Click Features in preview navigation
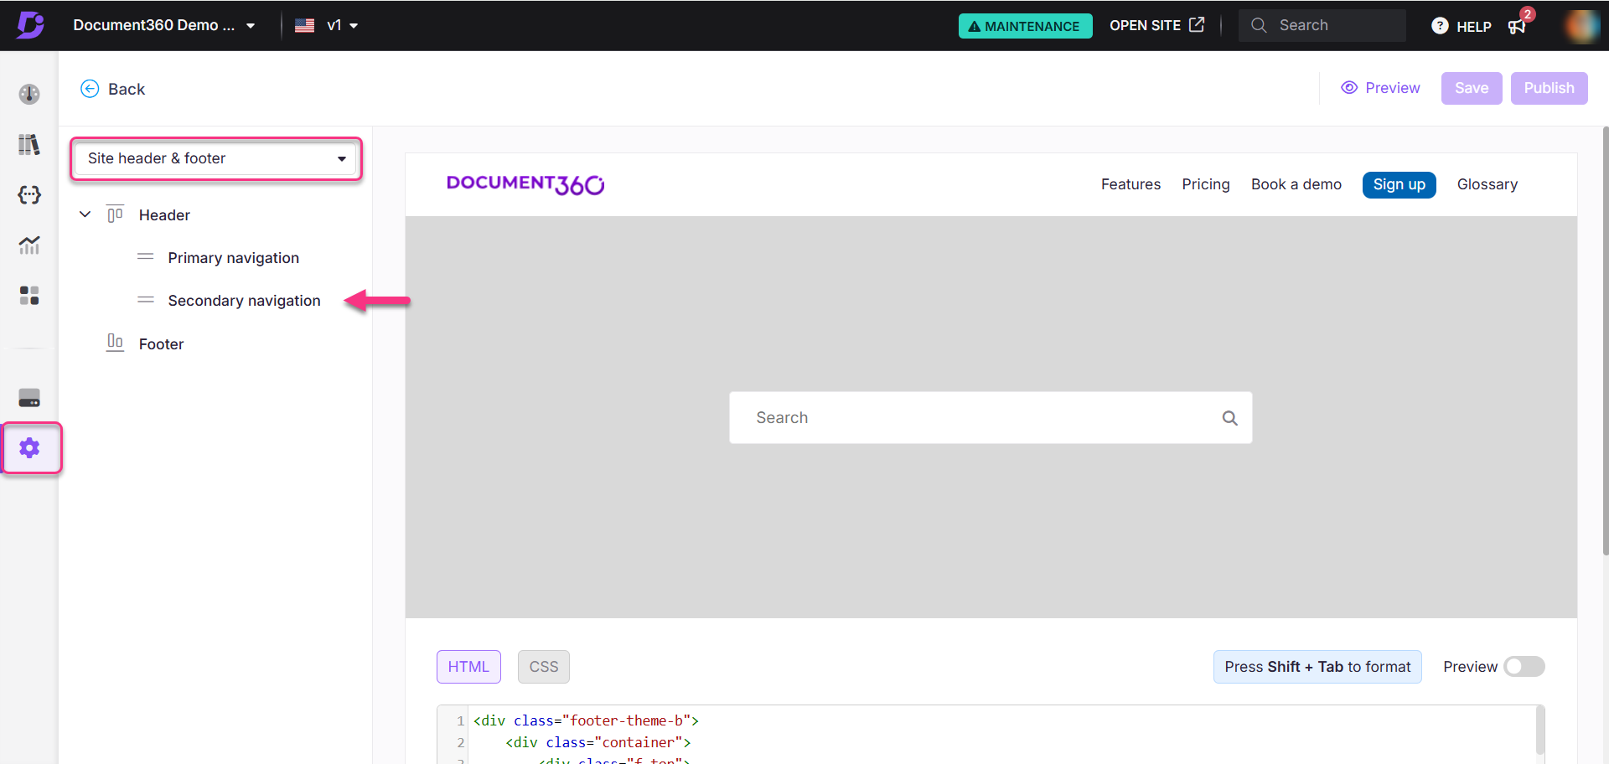1609x764 pixels. click(x=1130, y=184)
